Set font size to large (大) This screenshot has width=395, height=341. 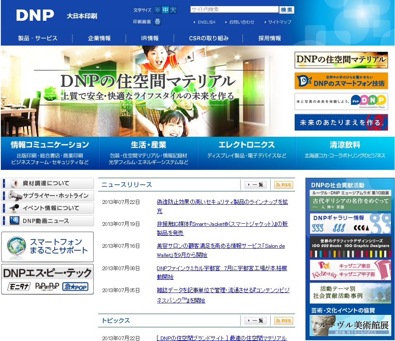(x=173, y=10)
